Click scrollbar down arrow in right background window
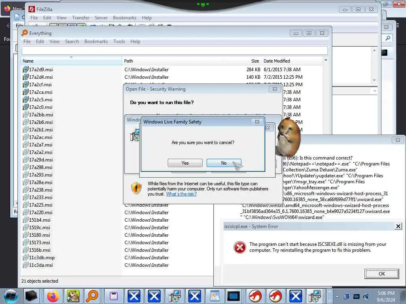This screenshot has width=406, height=304. click(x=374, y=80)
